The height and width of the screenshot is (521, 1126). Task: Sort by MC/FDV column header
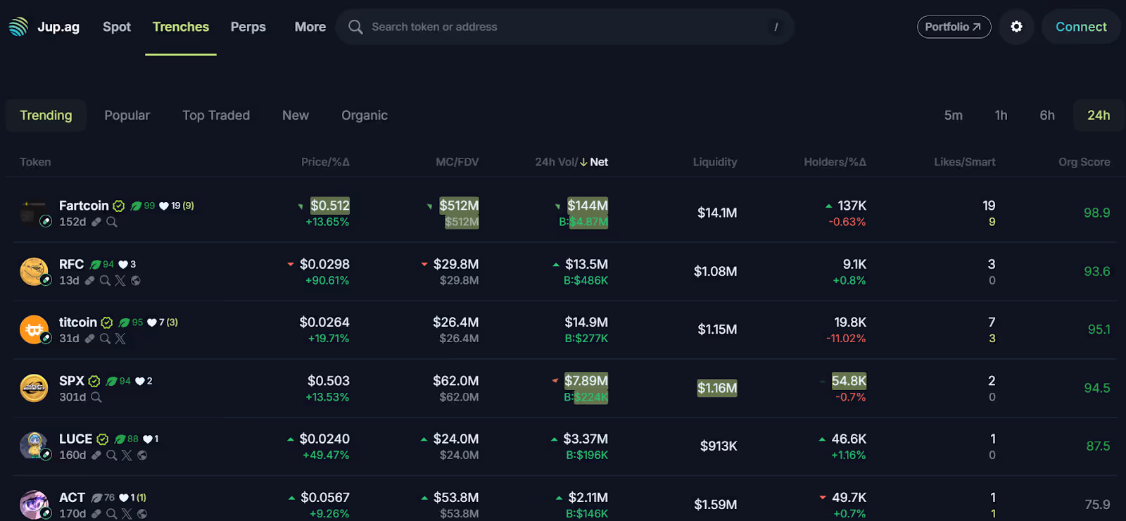tap(457, 162)
